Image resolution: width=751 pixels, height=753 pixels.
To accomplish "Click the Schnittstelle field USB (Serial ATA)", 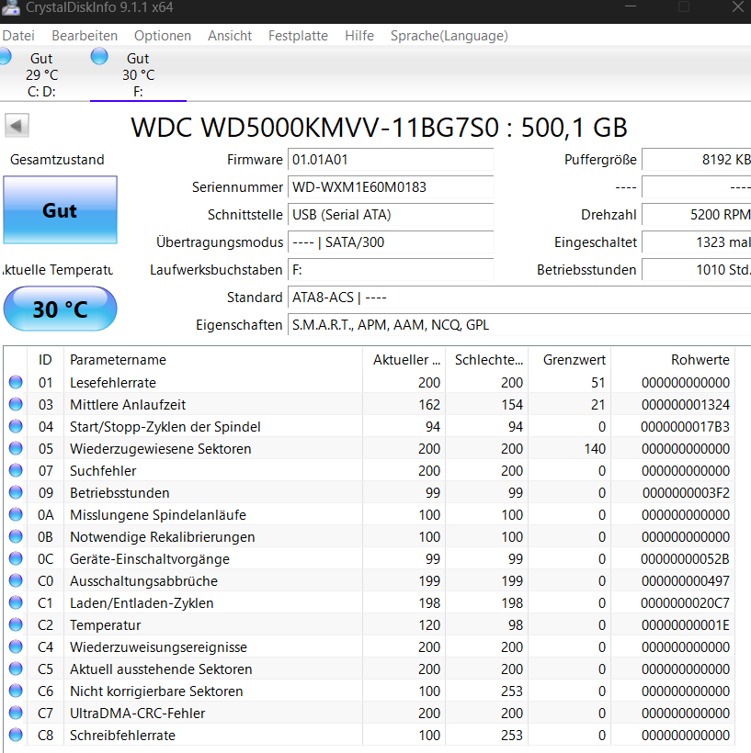I will 391,215.
